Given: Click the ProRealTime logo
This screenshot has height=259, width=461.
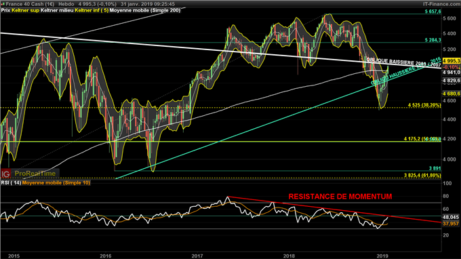Looking at the screenshot, I should 35,174.
